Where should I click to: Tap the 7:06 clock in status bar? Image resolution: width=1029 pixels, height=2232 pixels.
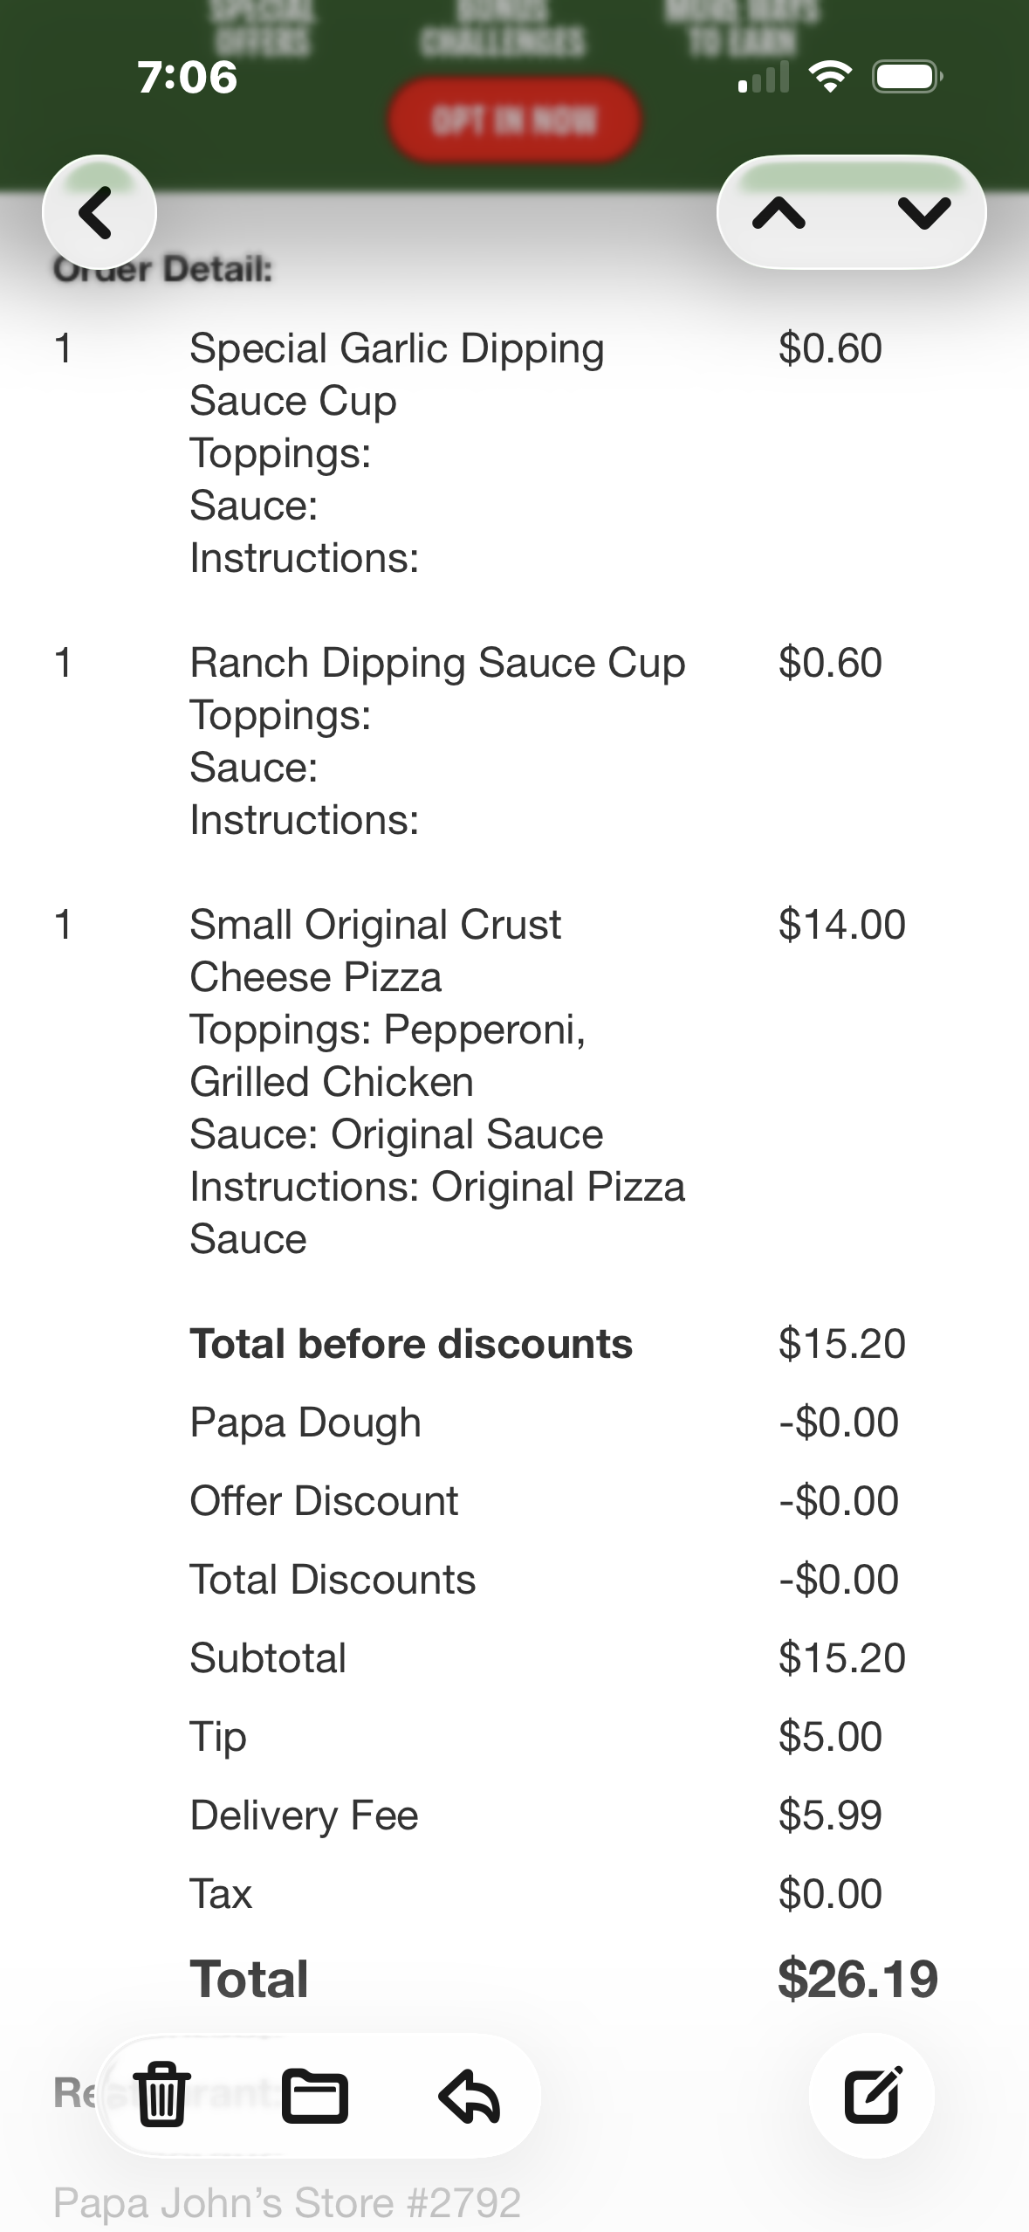coord(187,77)
